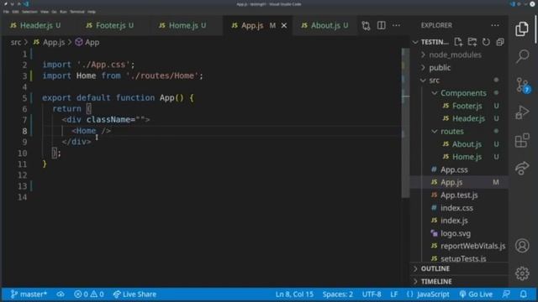
Task: Open the Selection menu
Action: point(29,12)
